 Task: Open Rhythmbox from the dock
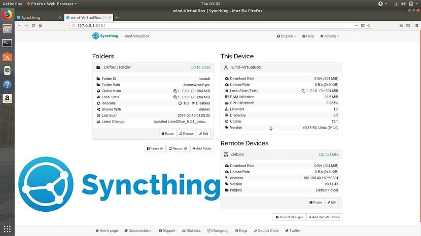pos(7,70)
